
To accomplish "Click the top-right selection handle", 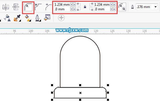I will tap(108, 85).
